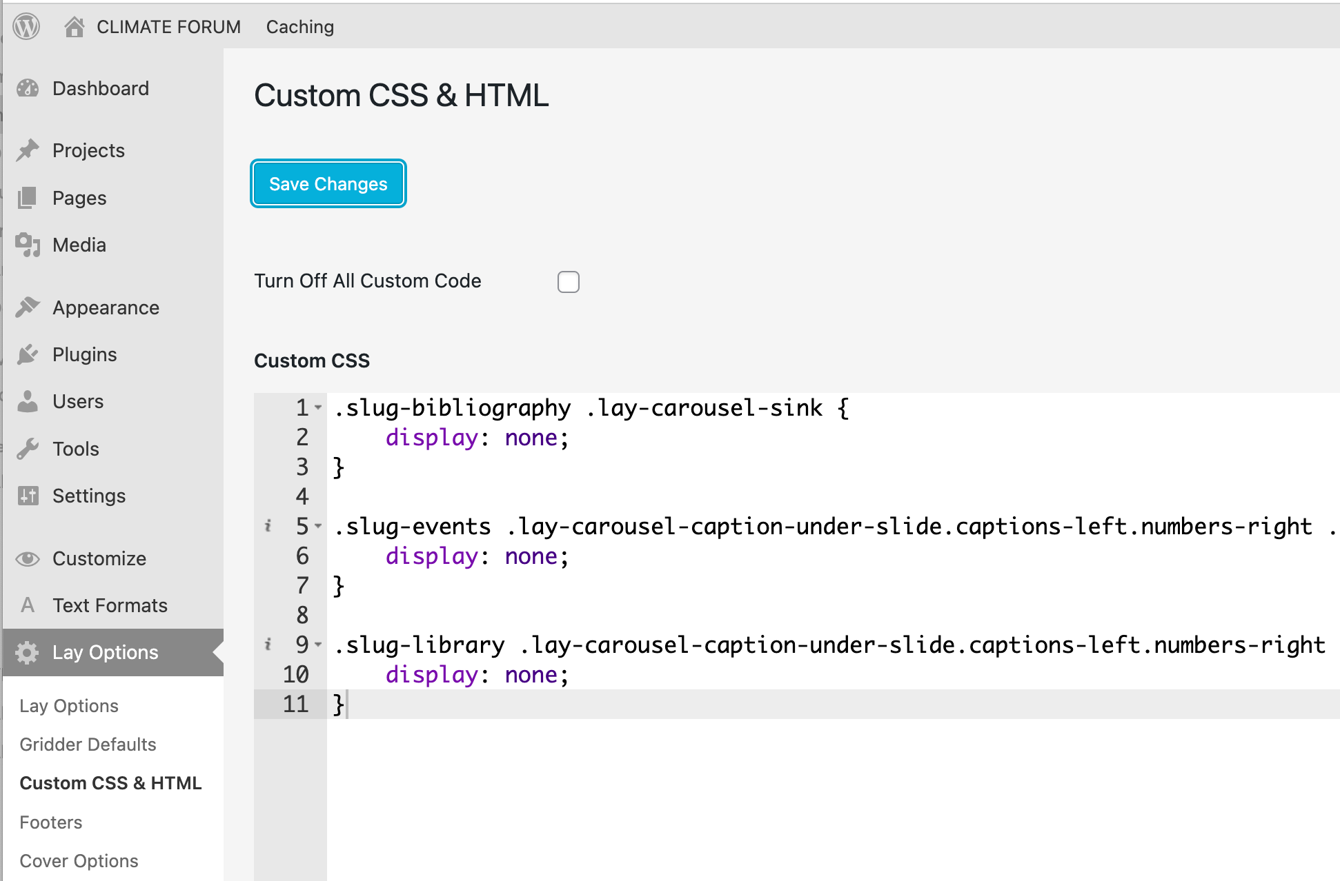Click the info marker on line 5 gutter
The width and height of the screenshot is (1340, 881).
click(x=268, y=527)
